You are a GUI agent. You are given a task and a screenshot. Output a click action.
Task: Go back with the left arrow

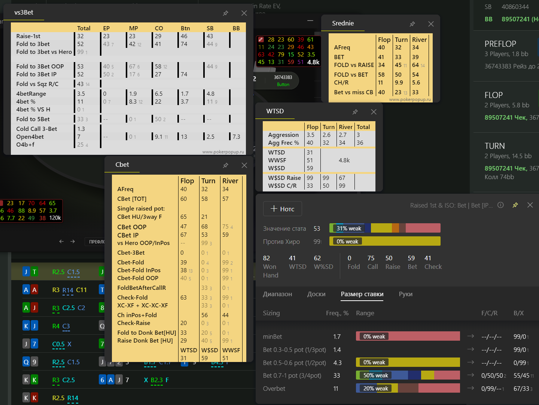[x=61, y=242]
